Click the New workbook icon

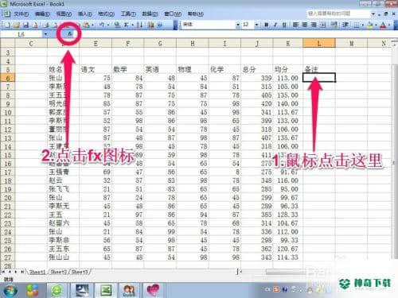[x=7, y=25]
